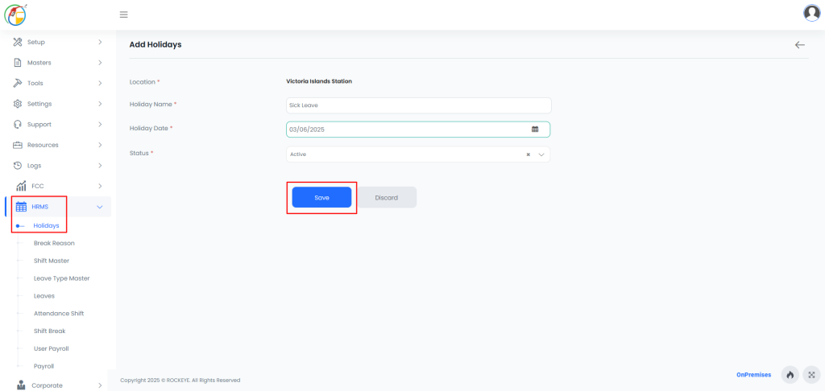Click the flame icon in footer

click(x=790, y=375)
